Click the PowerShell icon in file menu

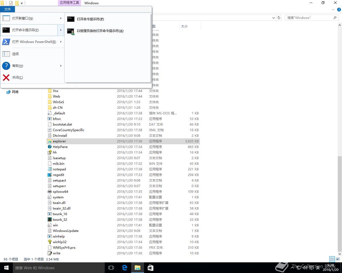[6, 42]
